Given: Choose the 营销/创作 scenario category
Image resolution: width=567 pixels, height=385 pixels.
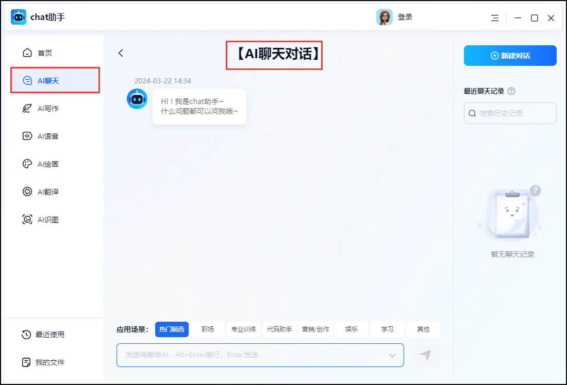Looking at the screenshot, I should pos(315,329).
